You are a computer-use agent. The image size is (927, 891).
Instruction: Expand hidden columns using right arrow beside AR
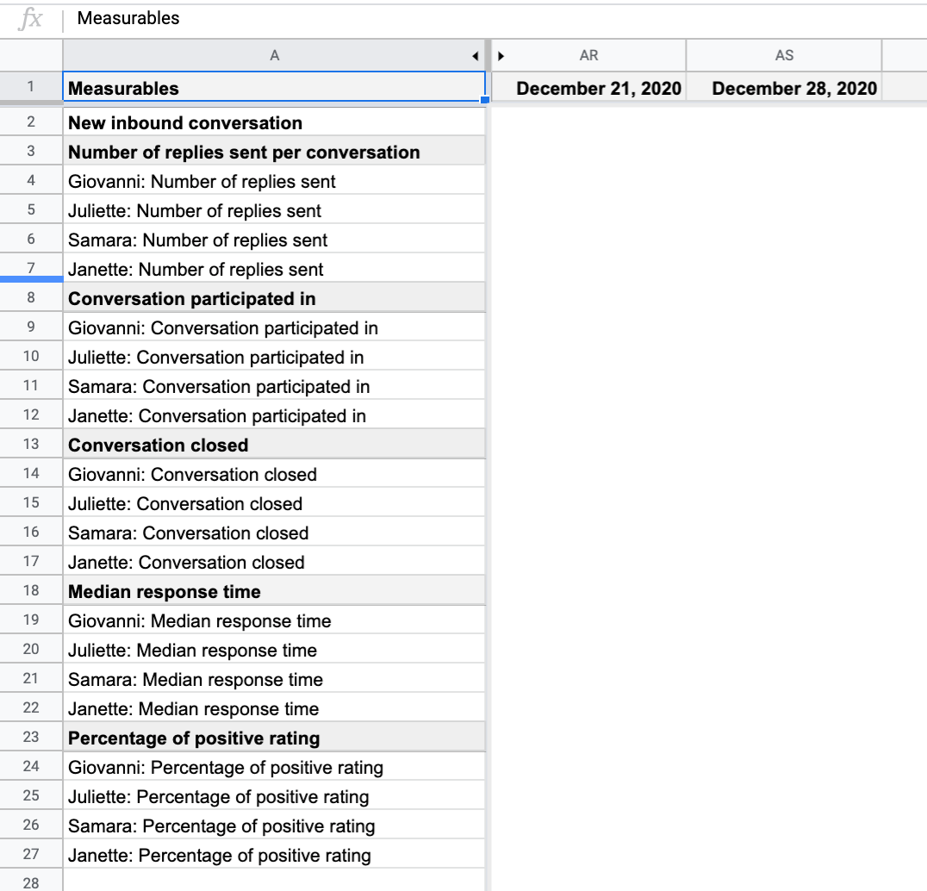(501, 56)
